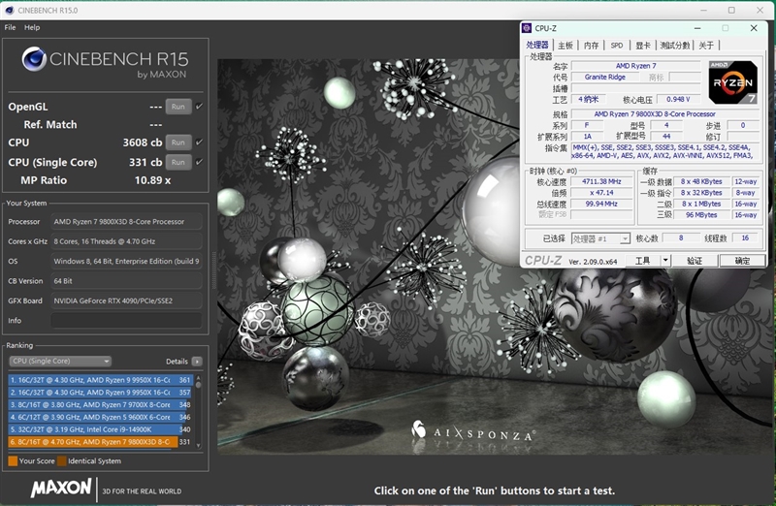Expand the 工具 button dropdown arrow
This screenshot has height=506, width=776.
point(665,260)
